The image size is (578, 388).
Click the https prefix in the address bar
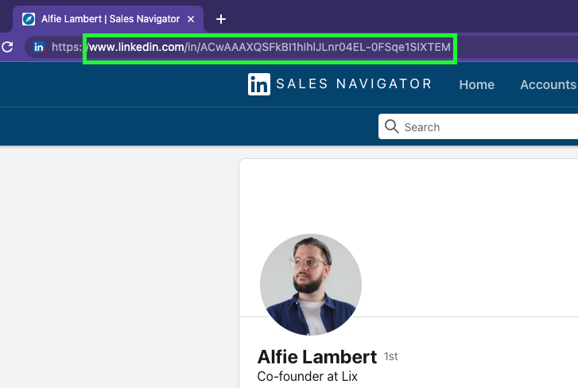point(67,48)
